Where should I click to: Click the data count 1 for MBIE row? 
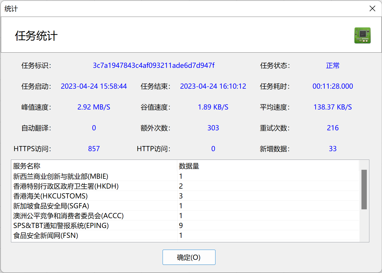[x=181, y=176]
